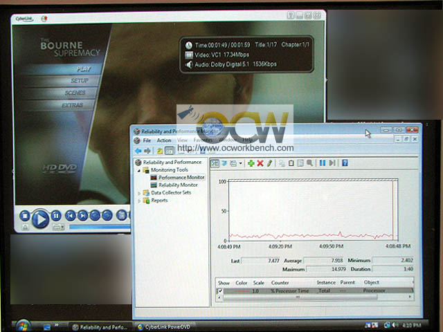Click the Forward arrow in the MMC toolbar
The image size is (443, 332).
point(147,151)
